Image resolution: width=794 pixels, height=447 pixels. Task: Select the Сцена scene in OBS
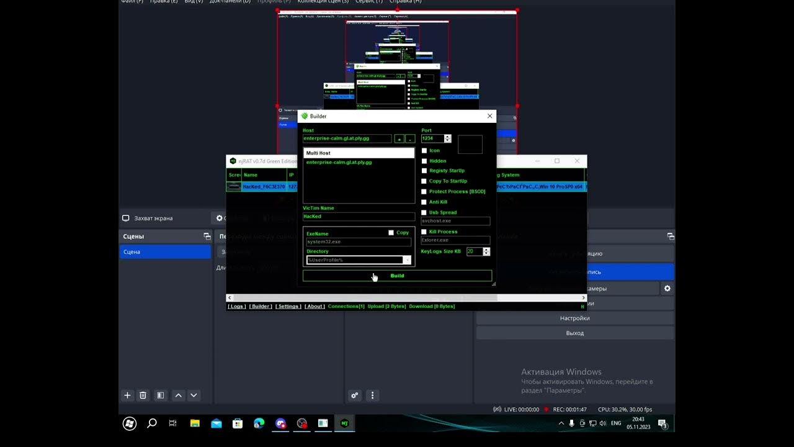(x=165, y=252)
